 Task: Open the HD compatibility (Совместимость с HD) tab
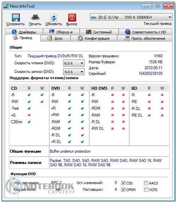[x=145, y=32]
